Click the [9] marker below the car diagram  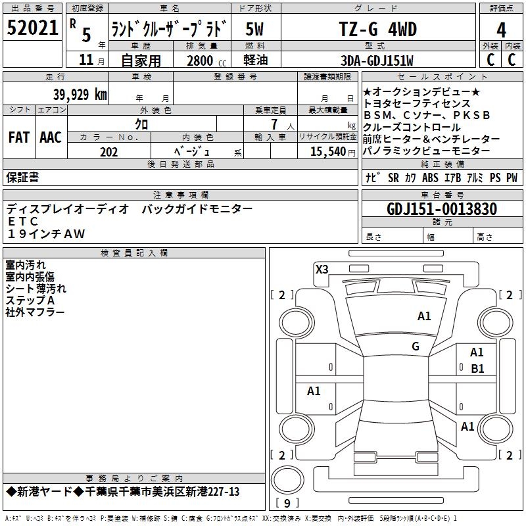[287, 503]
